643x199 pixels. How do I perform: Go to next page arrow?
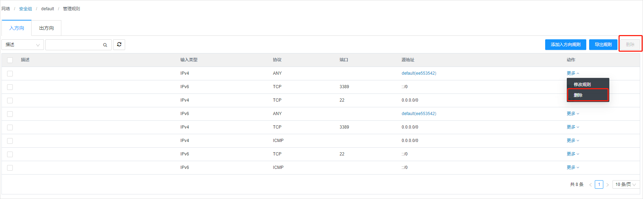click(608, 185)
